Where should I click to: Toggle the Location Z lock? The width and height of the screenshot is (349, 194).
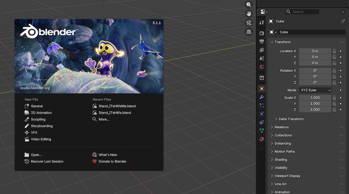[334, 63]
